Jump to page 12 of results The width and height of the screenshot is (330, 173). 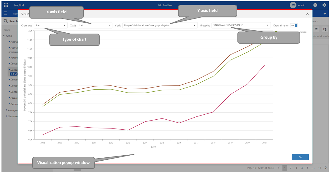coord(320,168)
